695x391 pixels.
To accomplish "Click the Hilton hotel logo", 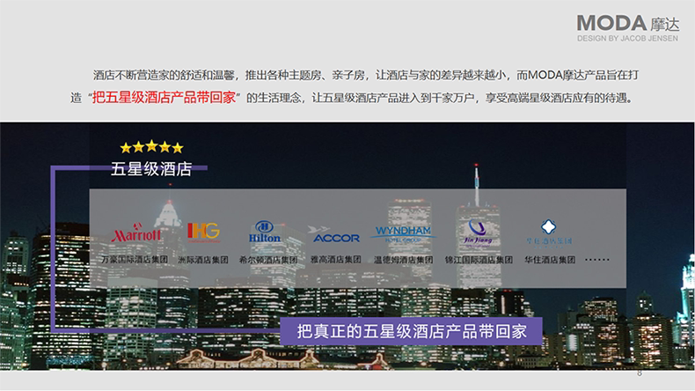I will 264,232.
